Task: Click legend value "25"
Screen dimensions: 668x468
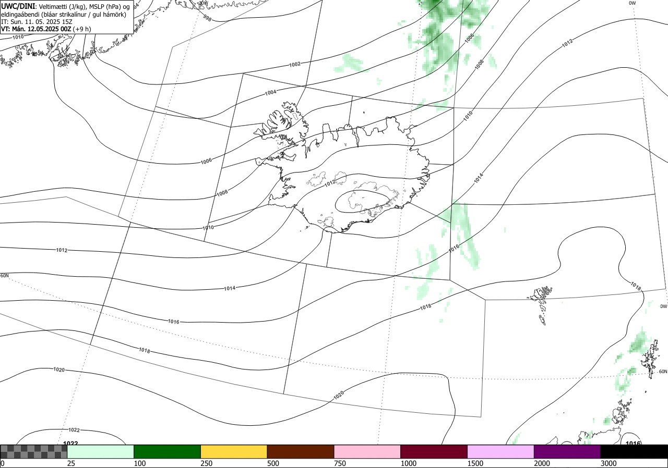Action: tap(70, 463)
